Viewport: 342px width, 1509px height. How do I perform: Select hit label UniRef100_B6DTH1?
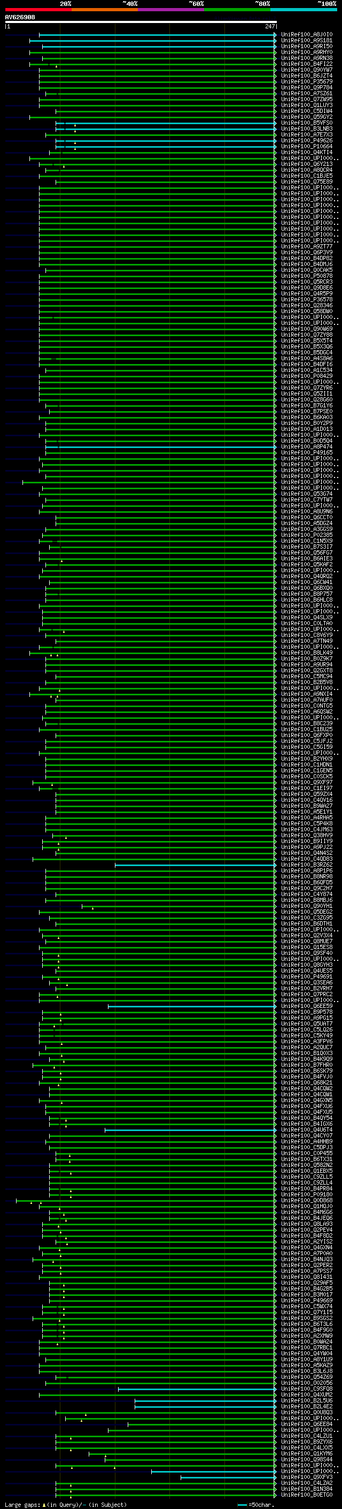(x=307, y=923)
